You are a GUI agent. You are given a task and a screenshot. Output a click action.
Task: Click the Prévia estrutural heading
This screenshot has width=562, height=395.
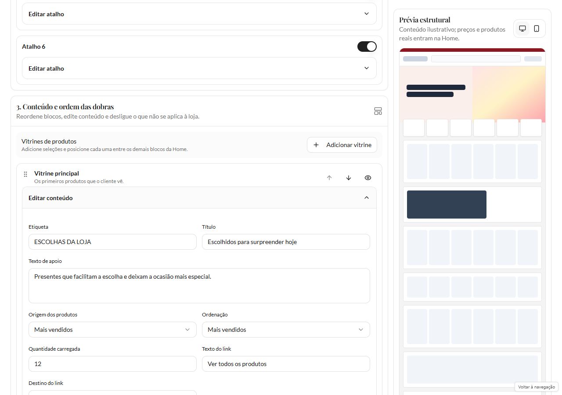(x=425, y=20)
